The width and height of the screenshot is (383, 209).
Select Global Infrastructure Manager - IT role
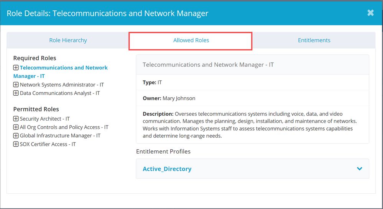tap(60, 136)
